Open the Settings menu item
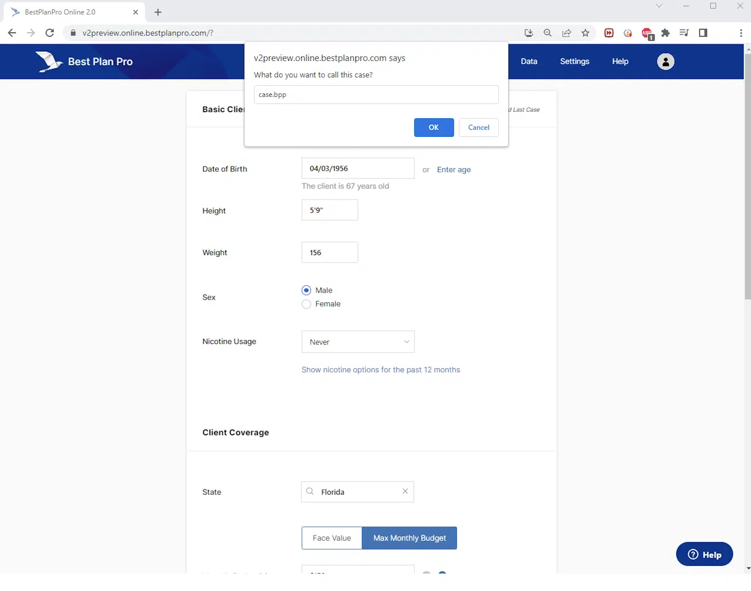 click(x=574, y=61)
